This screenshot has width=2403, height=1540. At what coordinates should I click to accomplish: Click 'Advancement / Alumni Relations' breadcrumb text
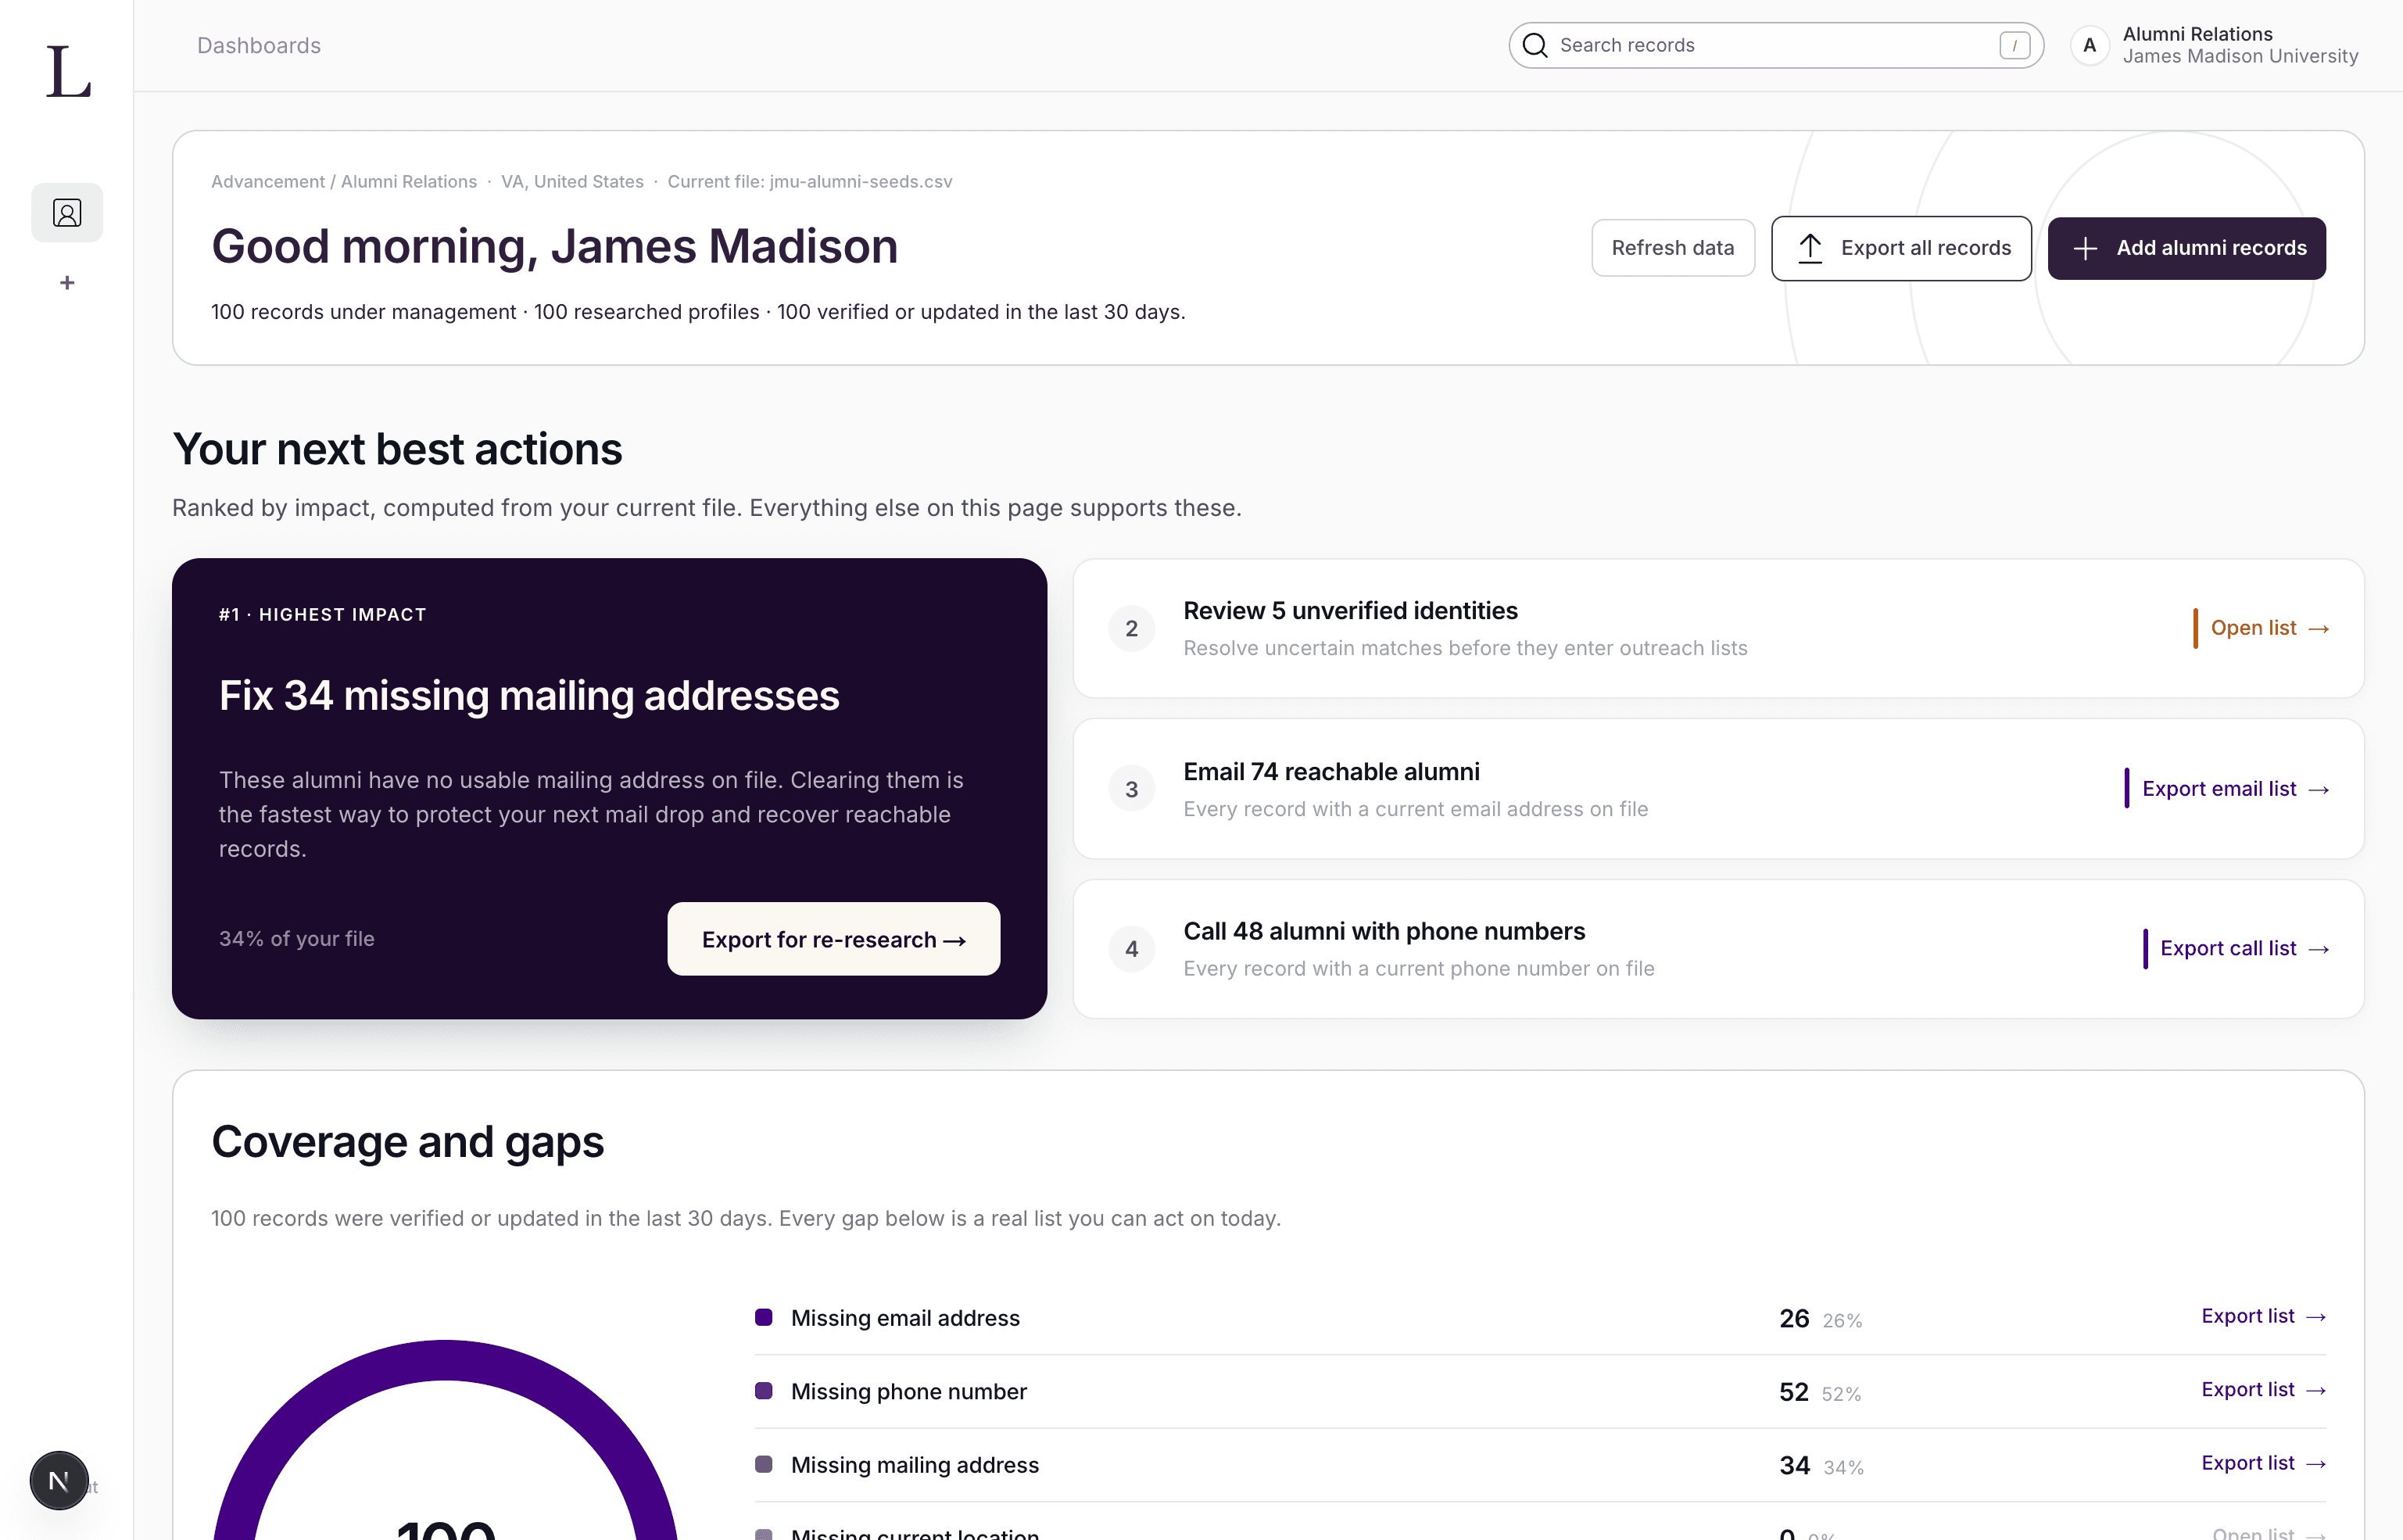click(x=344, y=182)
